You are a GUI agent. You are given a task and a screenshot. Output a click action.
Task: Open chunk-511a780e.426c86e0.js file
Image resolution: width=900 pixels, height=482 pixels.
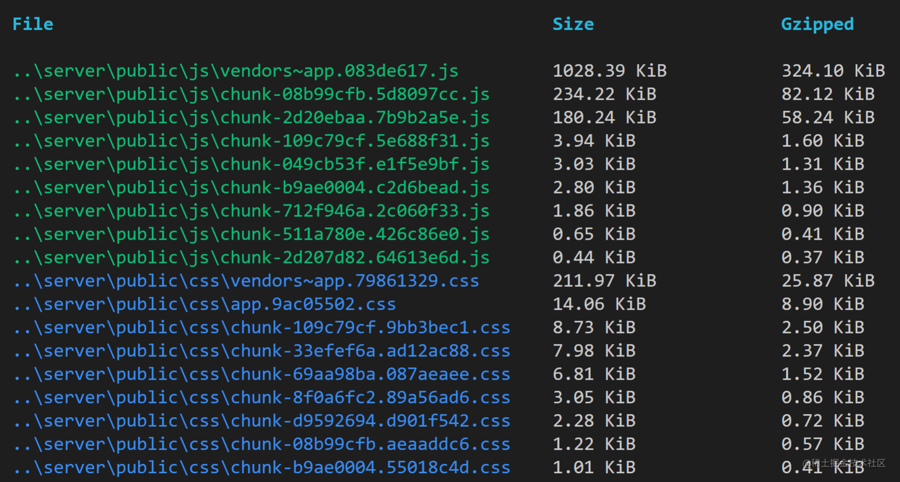click(252, 235)
